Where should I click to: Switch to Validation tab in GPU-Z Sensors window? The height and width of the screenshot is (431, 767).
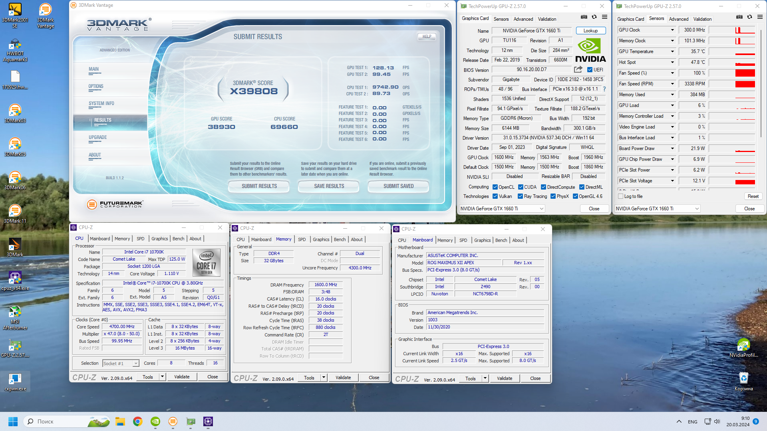click(702, 19)
